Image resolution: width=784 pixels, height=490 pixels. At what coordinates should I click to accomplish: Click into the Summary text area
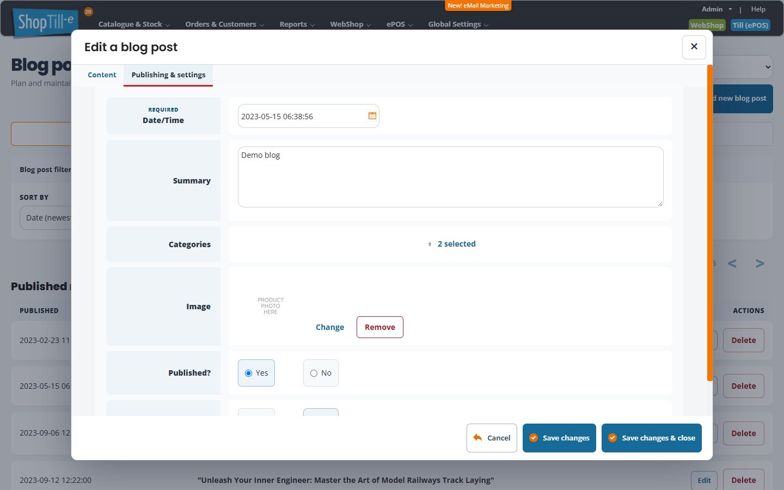tap(450, 177)
